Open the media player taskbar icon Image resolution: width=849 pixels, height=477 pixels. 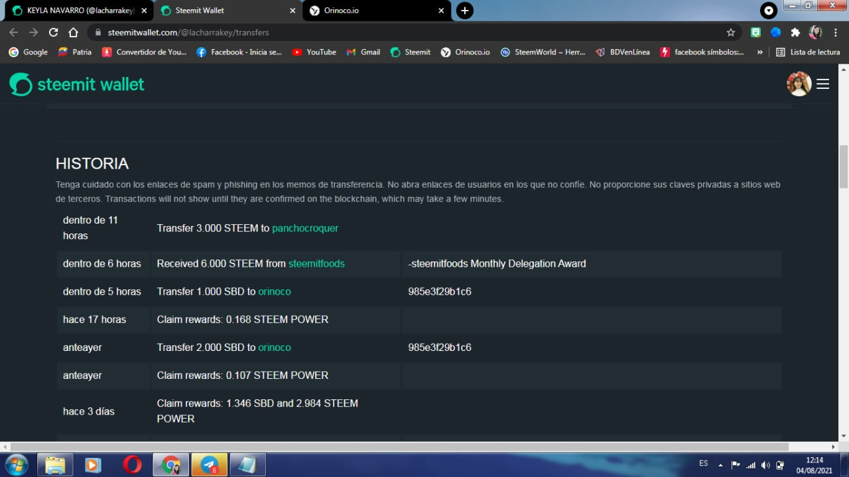(x=94, y=464)
